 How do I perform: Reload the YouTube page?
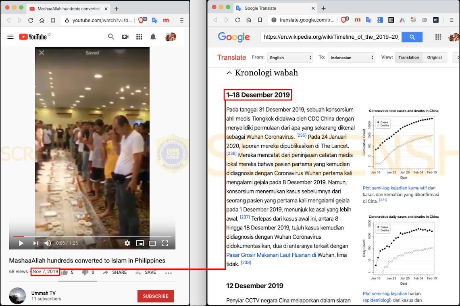[31, 20]
